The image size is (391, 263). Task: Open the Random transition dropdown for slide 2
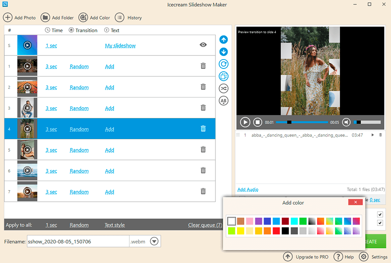[79, 87]
